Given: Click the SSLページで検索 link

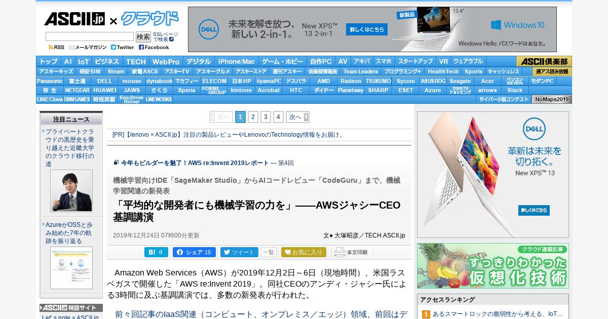Looking at the screenshot, I should (x=166, y=36).
